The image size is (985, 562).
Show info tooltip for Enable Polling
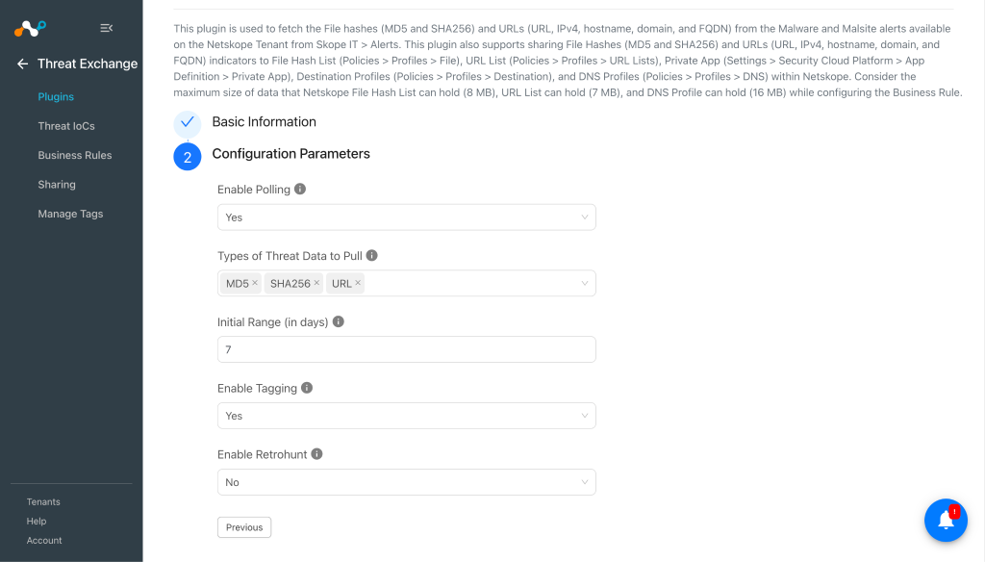pos(300,189)
